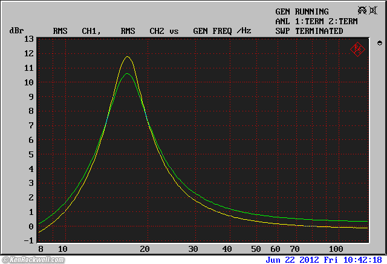Click the 8 label on frequency axis
Viewport: 387px width, 264px height.
click(x=40, y=249)
